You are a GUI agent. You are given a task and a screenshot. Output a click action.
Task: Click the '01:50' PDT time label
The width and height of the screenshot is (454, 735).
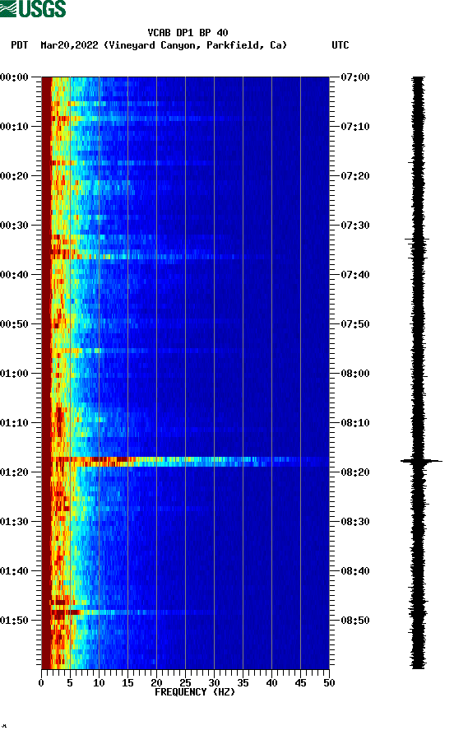point(14,621)
